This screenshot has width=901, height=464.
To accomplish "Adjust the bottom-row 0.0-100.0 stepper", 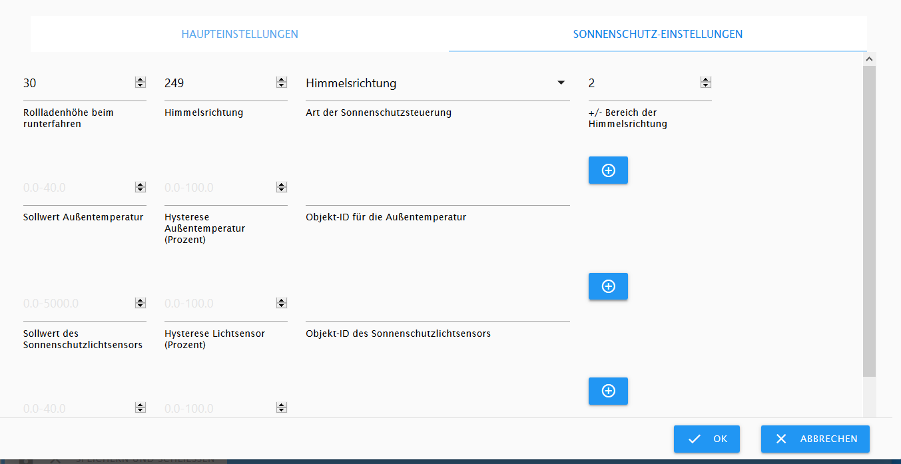I will [x=282, y=407].
